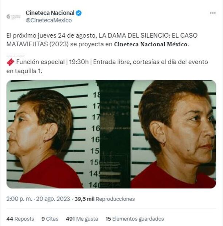View the 39,5 mil Reproducciones count
Image resolution: width=223 pixels, height=226 pixels.
[105, 199]
